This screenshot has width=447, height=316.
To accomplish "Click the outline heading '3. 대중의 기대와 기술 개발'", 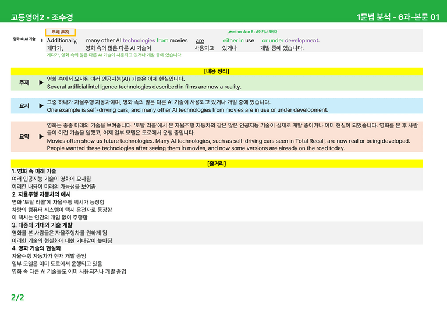I will (42, 225).
